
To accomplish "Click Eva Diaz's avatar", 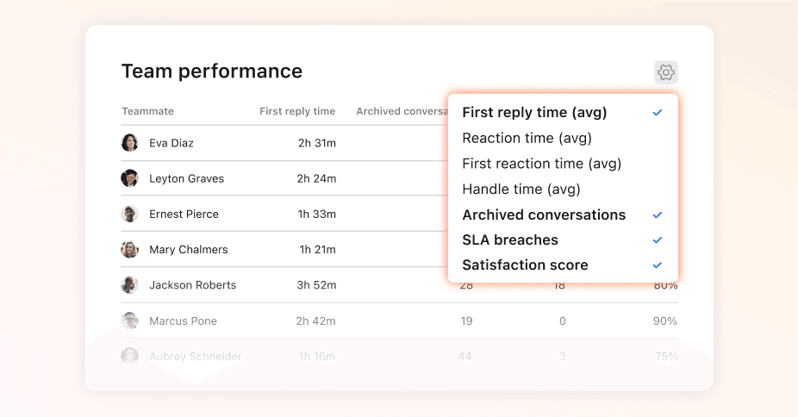I will tap(130, 143).
